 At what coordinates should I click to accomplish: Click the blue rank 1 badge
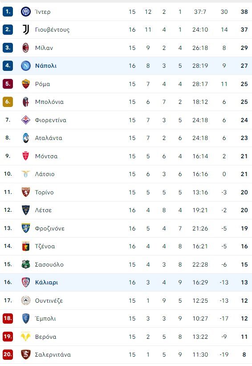click(x=8, y=12)
